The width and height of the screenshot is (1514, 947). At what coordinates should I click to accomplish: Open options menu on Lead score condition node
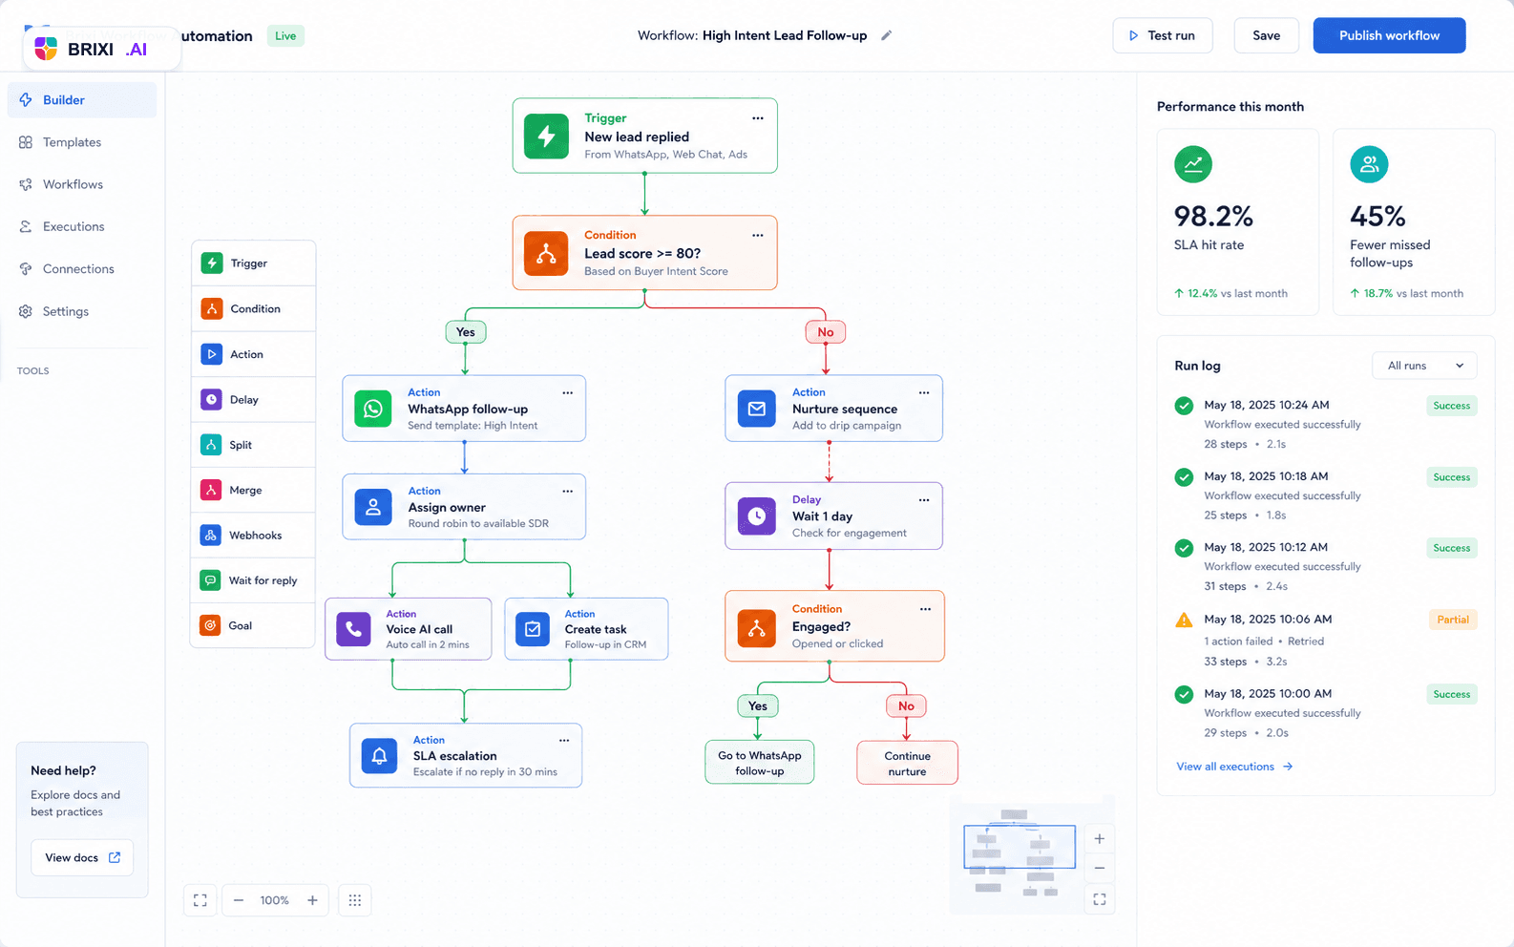pos(758,235)
